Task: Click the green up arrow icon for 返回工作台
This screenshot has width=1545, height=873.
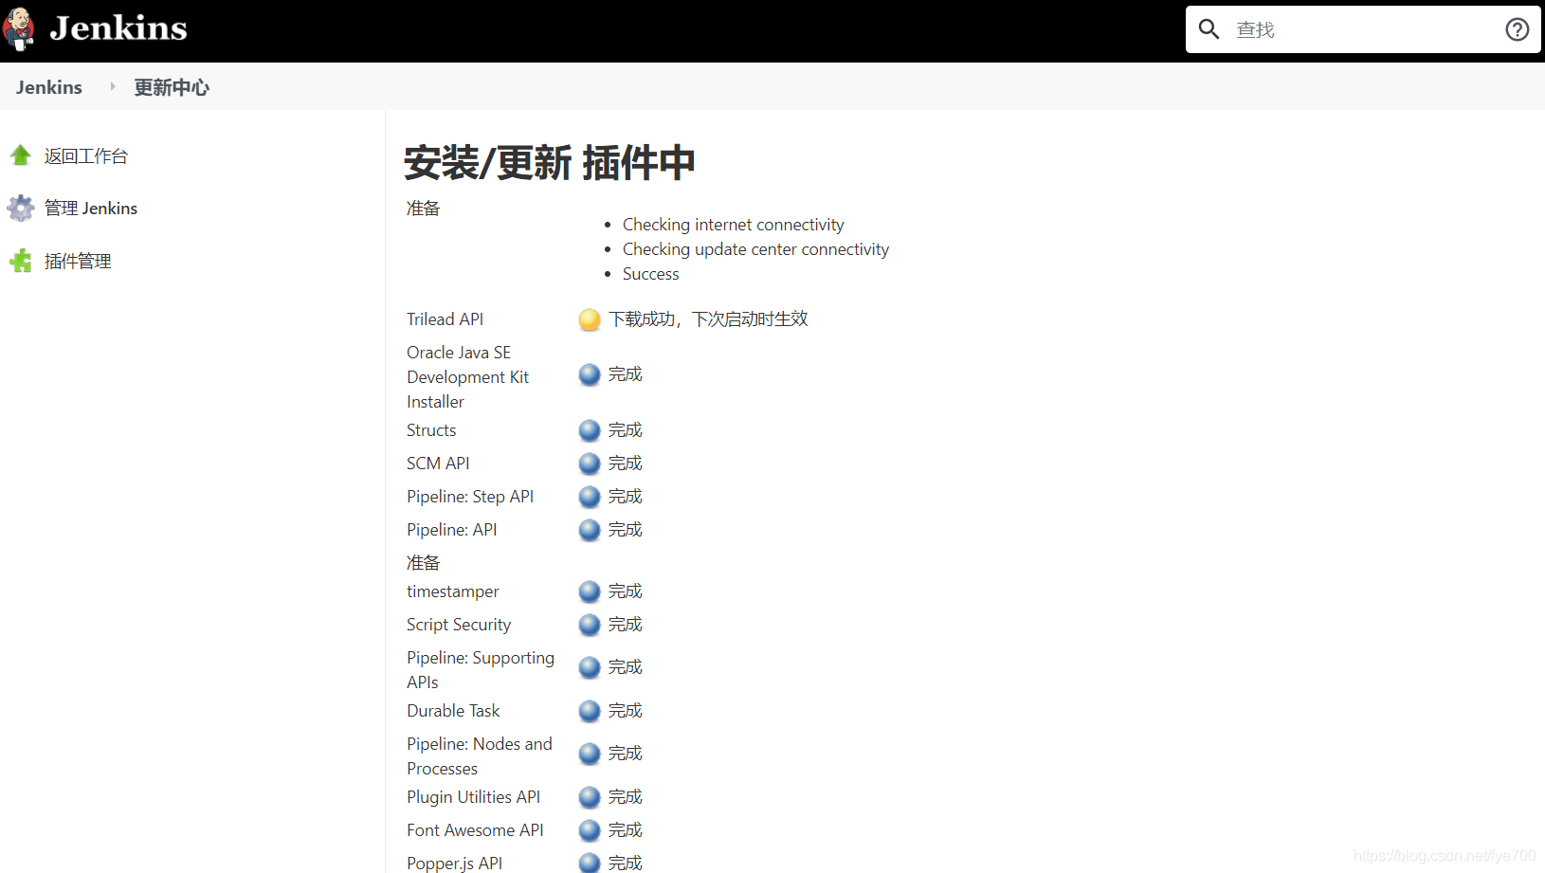Action: [x=21, y=155]
